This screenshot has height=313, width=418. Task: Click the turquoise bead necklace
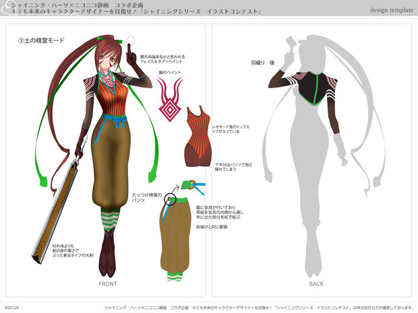107,81
